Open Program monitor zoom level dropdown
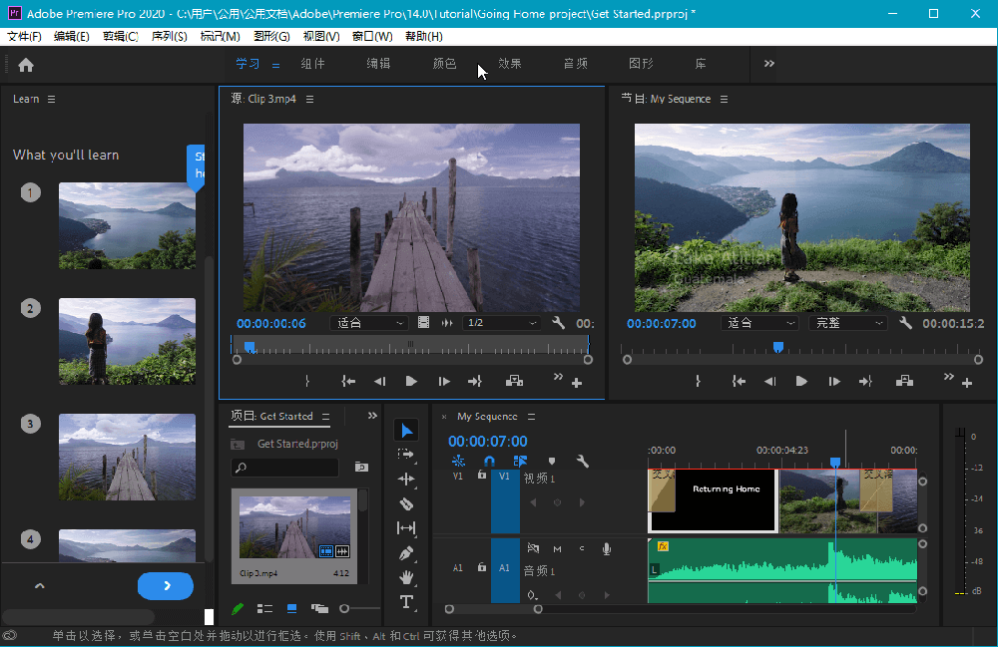The image size is (998, 647). [759, 323]
